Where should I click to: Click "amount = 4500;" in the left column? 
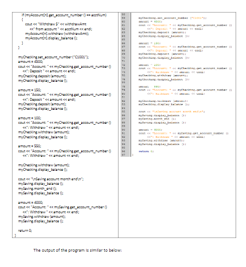click(x=30, y=61)
